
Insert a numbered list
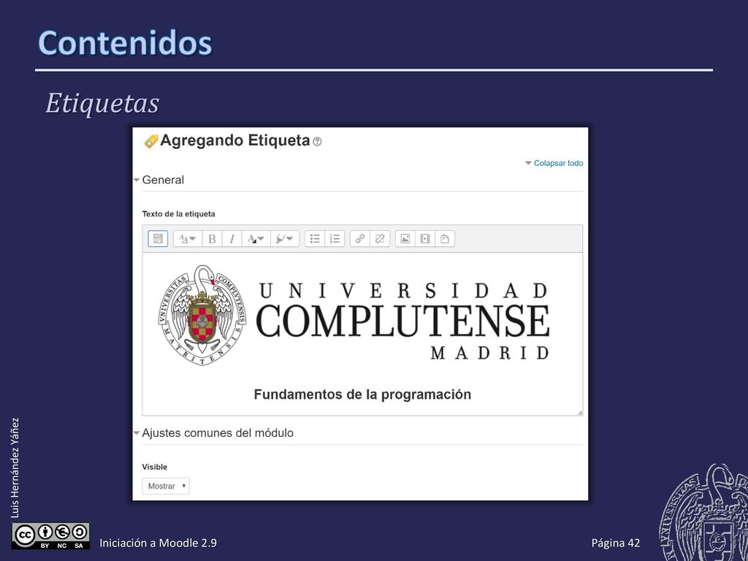click(335, 239)
